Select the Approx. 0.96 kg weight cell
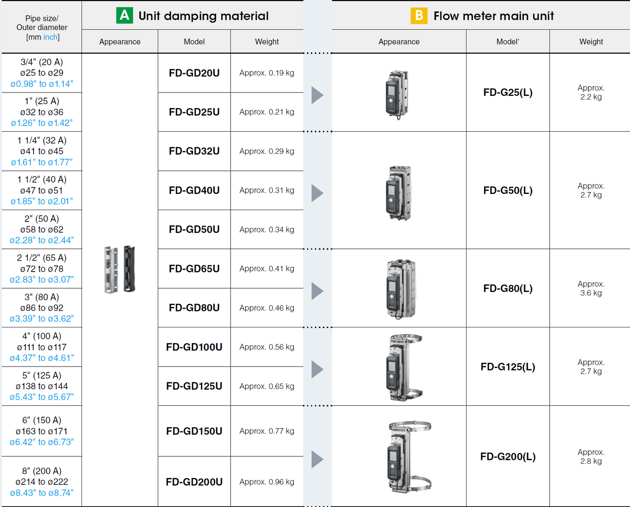This screenshot has height=507, width=630. [x=267, y=482]
